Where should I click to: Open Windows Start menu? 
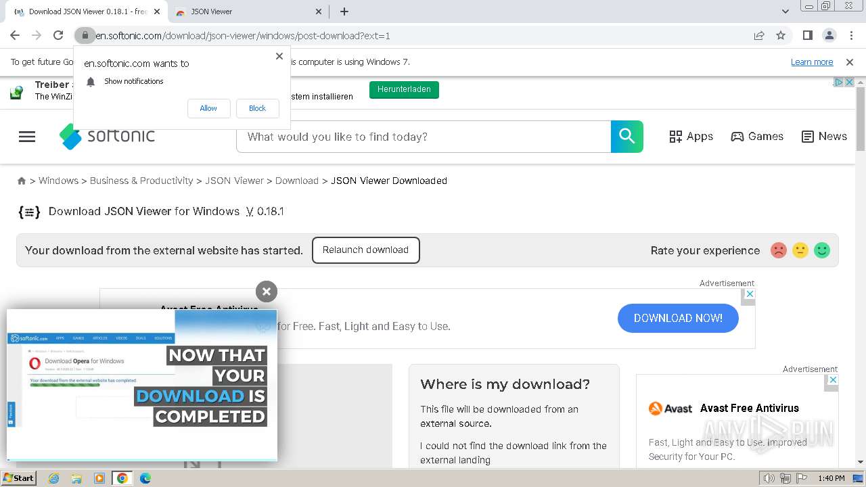(x=19, y=478)
